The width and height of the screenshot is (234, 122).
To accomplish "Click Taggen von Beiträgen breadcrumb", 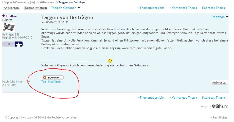I will pos(72,2).
